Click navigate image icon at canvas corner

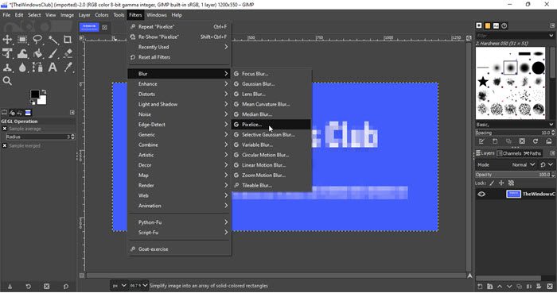point(469,276)
